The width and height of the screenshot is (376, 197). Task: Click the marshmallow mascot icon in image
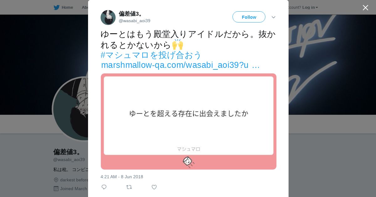point(188,162)
